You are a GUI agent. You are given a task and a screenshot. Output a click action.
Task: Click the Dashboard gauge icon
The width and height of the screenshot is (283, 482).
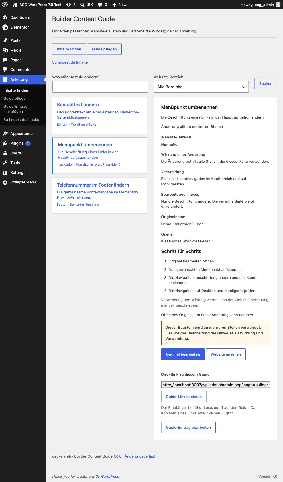pyautogui.click(x=5, y=17)
